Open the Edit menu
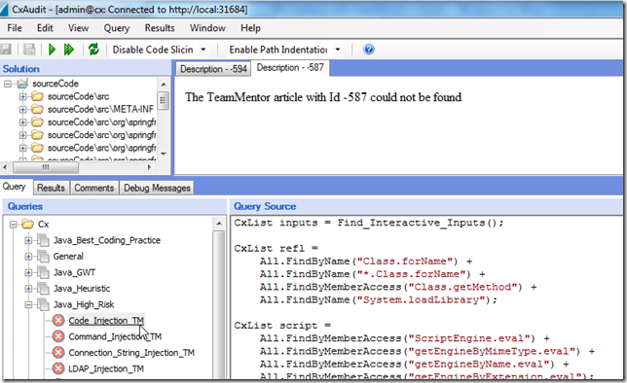This screenshot has height=383, width=627. (x=45, y=28)
